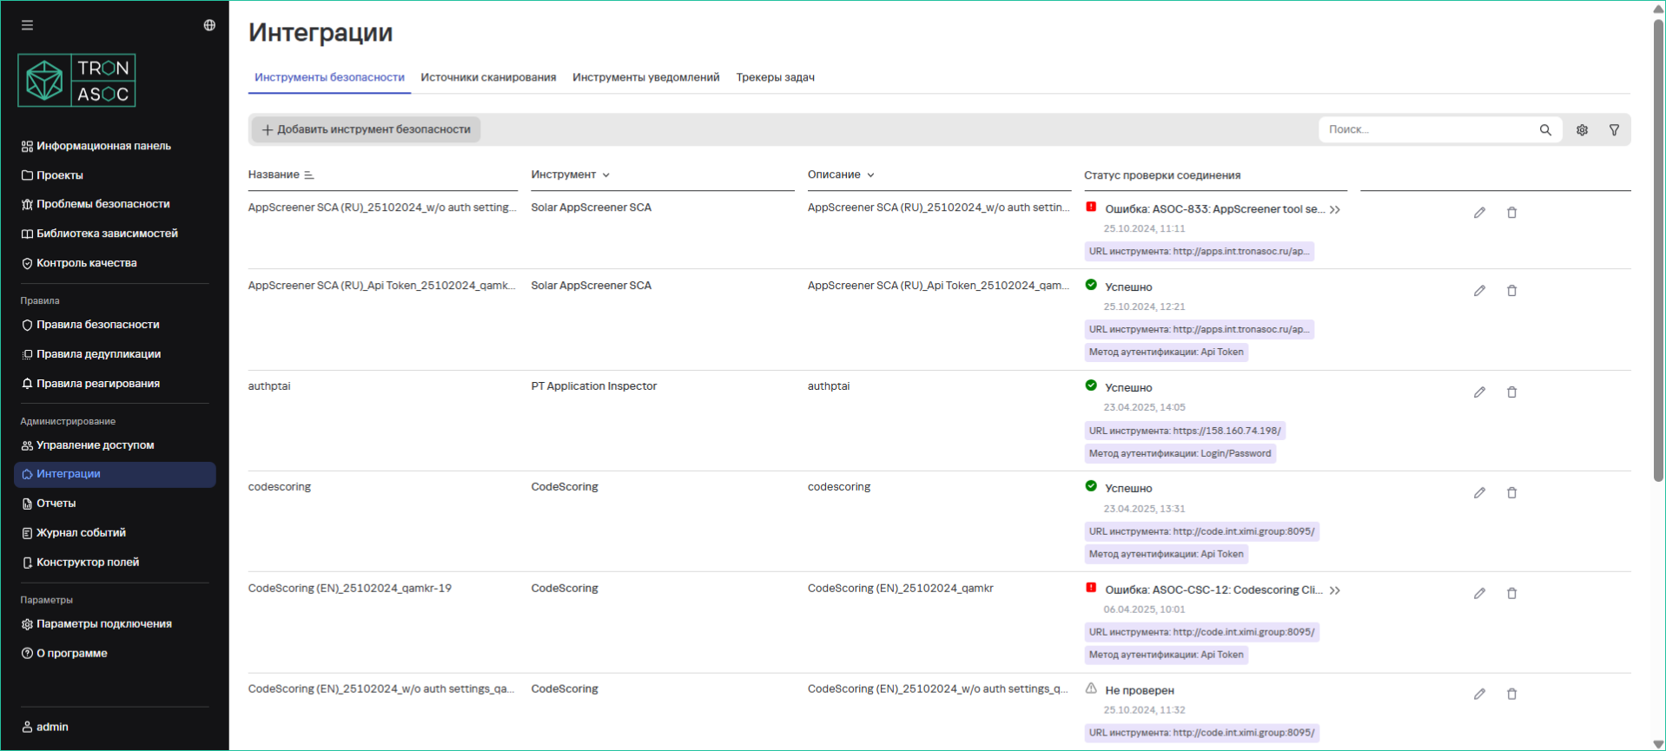The image size is (1666, 751).
Task: Collapse the sidebar with the hamburger icon
Action: pos(27,25)
